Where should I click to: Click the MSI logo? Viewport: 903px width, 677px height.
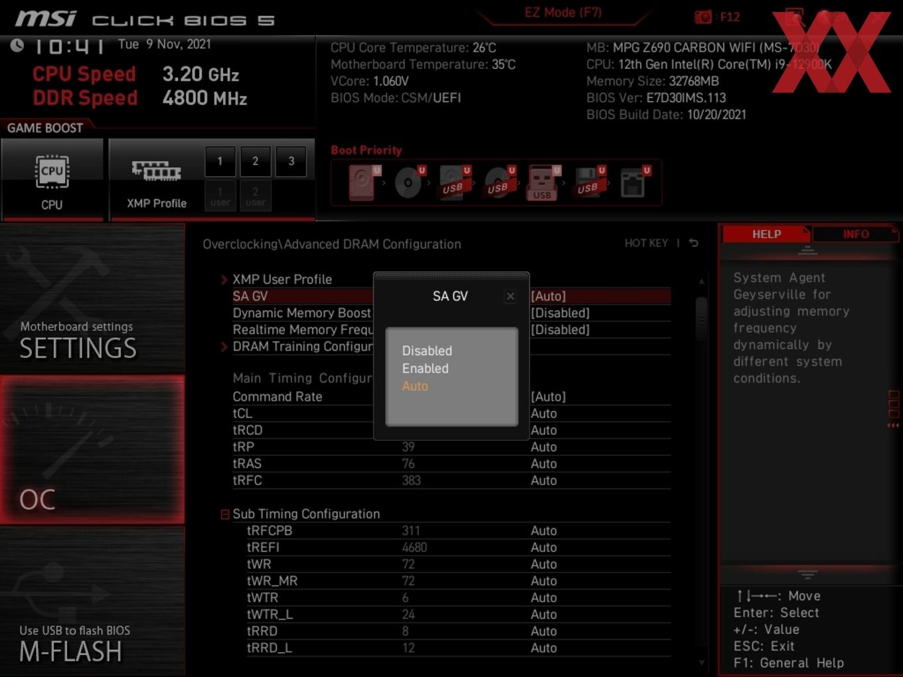[x=46, y=18]
